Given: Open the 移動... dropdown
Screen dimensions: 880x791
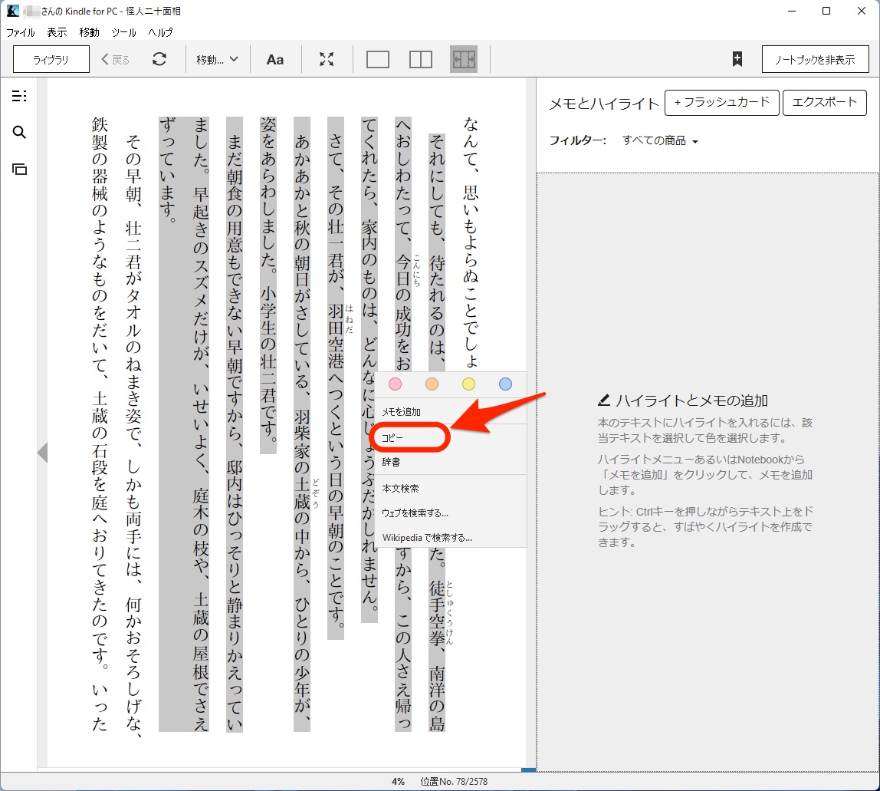Looking at the screenshot, I should [x=217, y=60].
